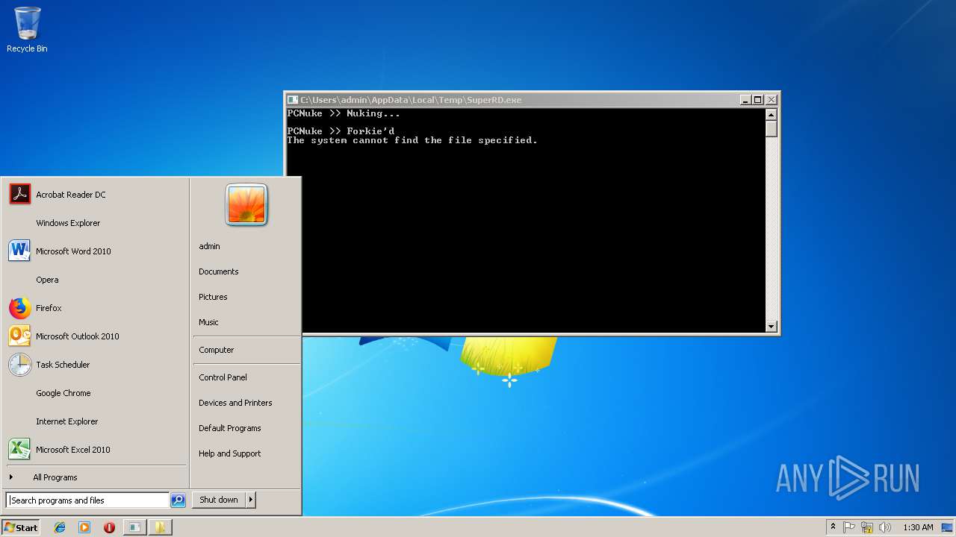Image resolution: width=956 pixels, height=537 pixels.
Task: Launch Google Chrome entry
Action: click(x=96, y=393)
